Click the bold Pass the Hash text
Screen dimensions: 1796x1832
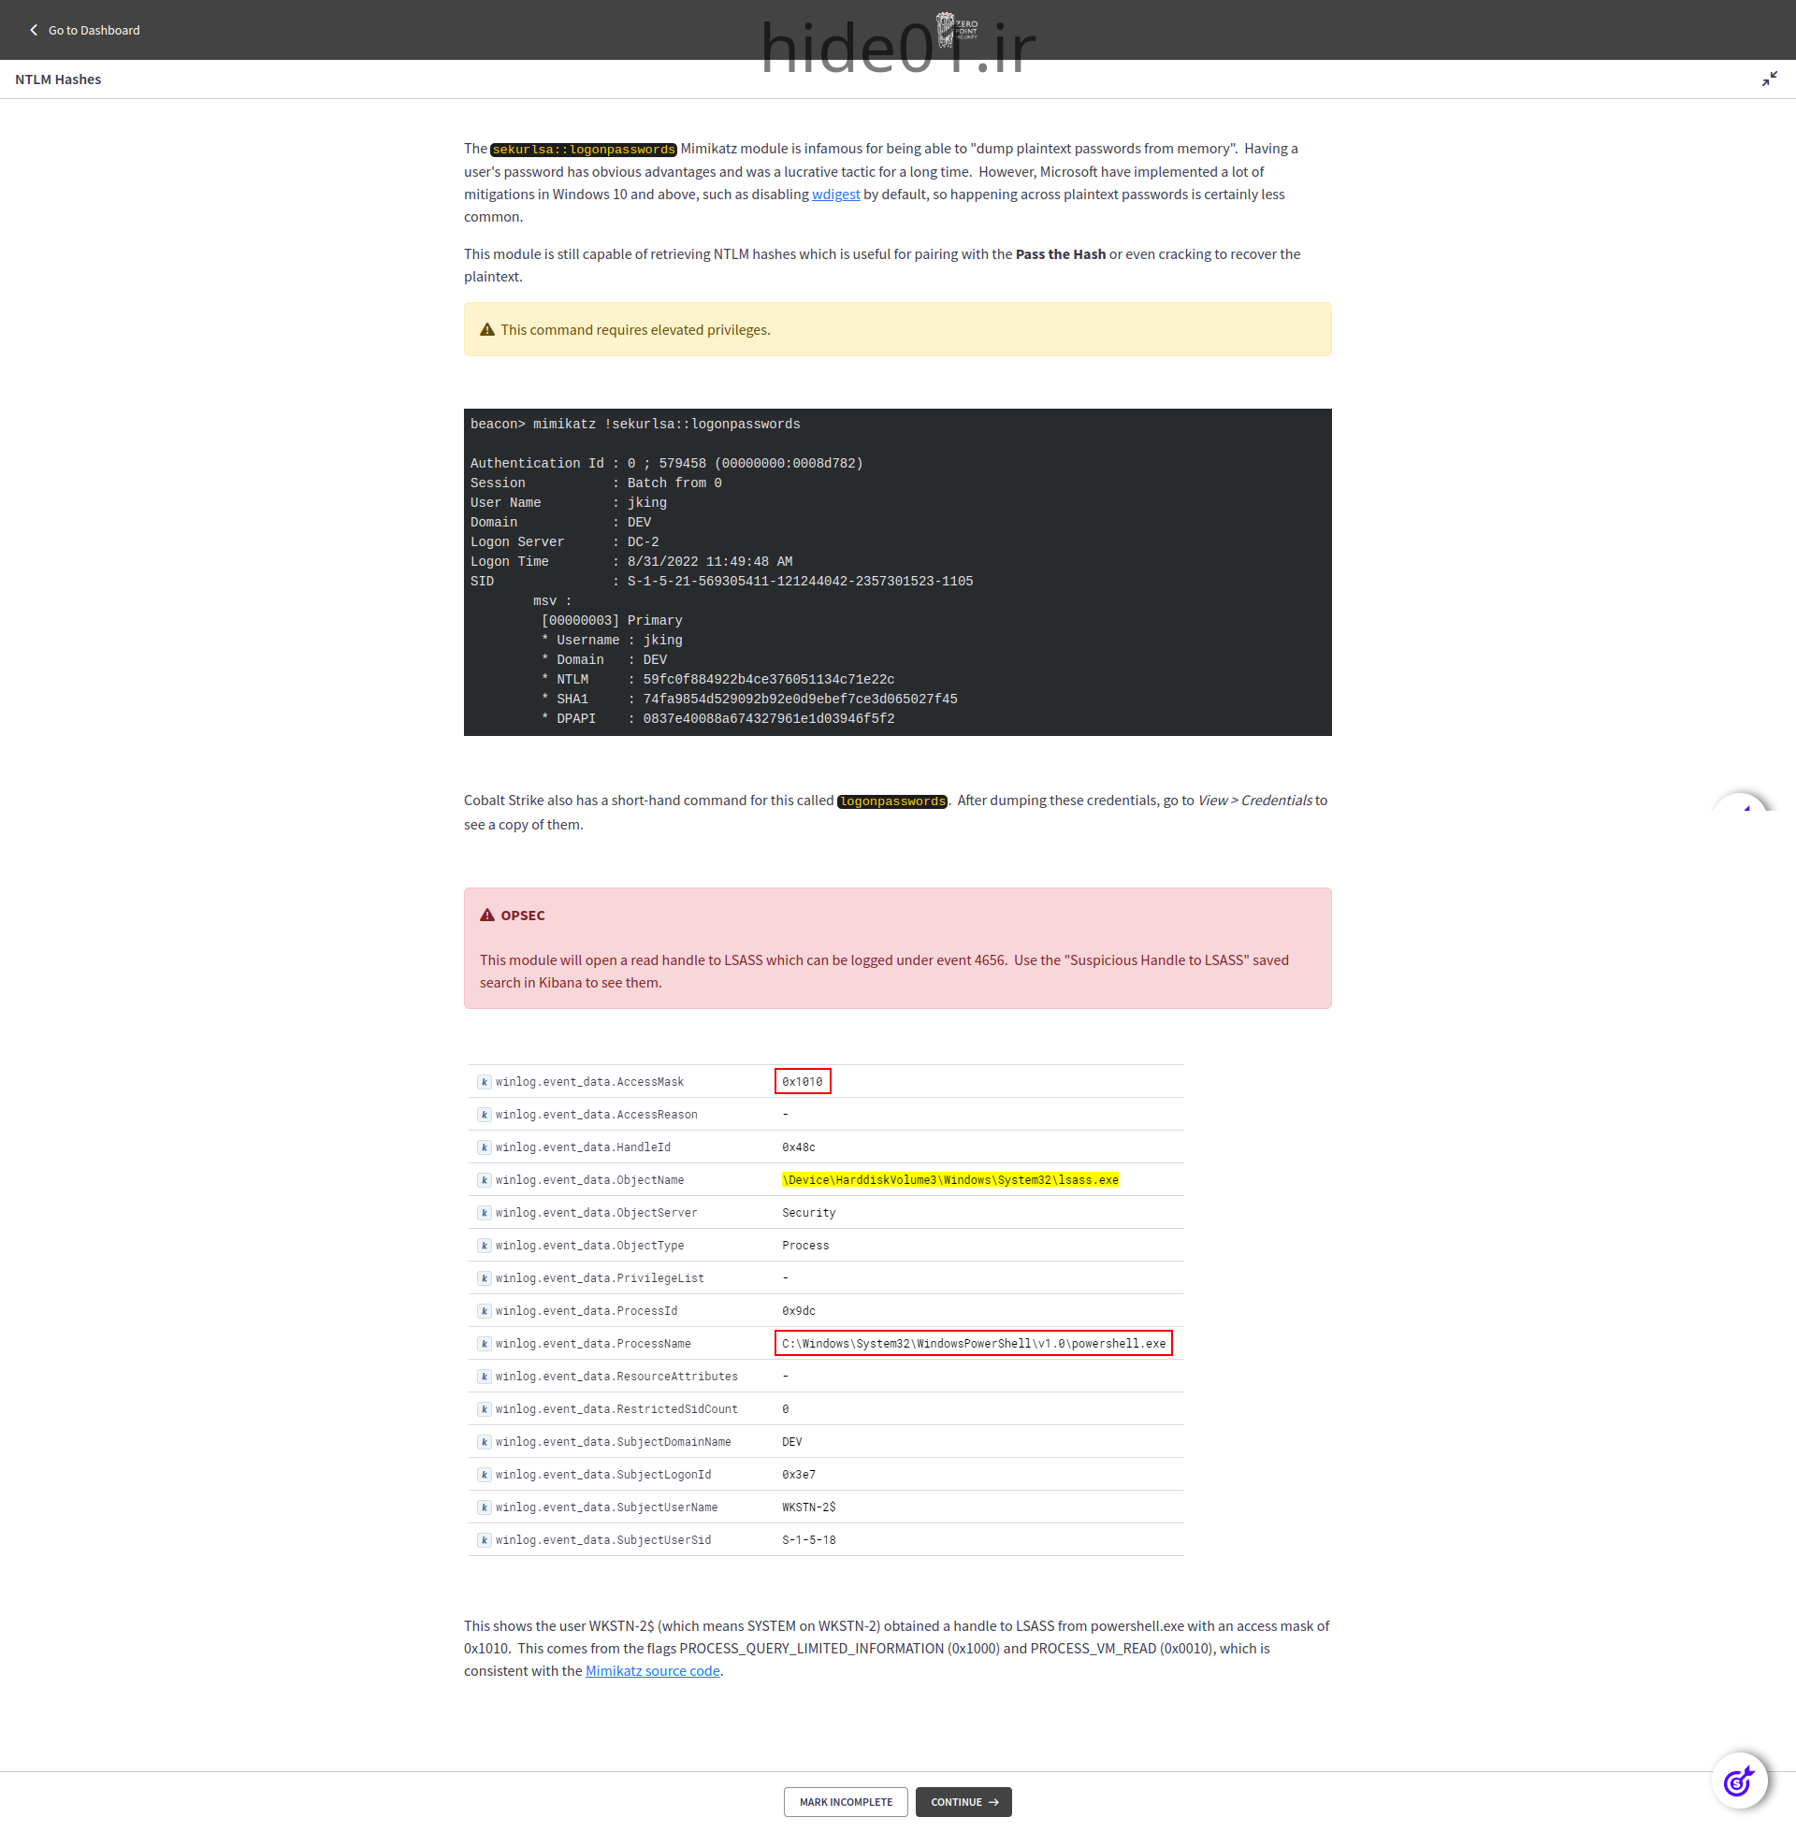(x=1060, y=254)
